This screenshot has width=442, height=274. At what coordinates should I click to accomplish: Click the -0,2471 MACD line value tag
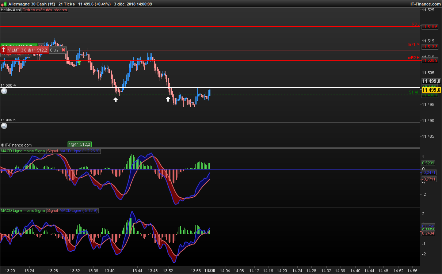[428, 172]
